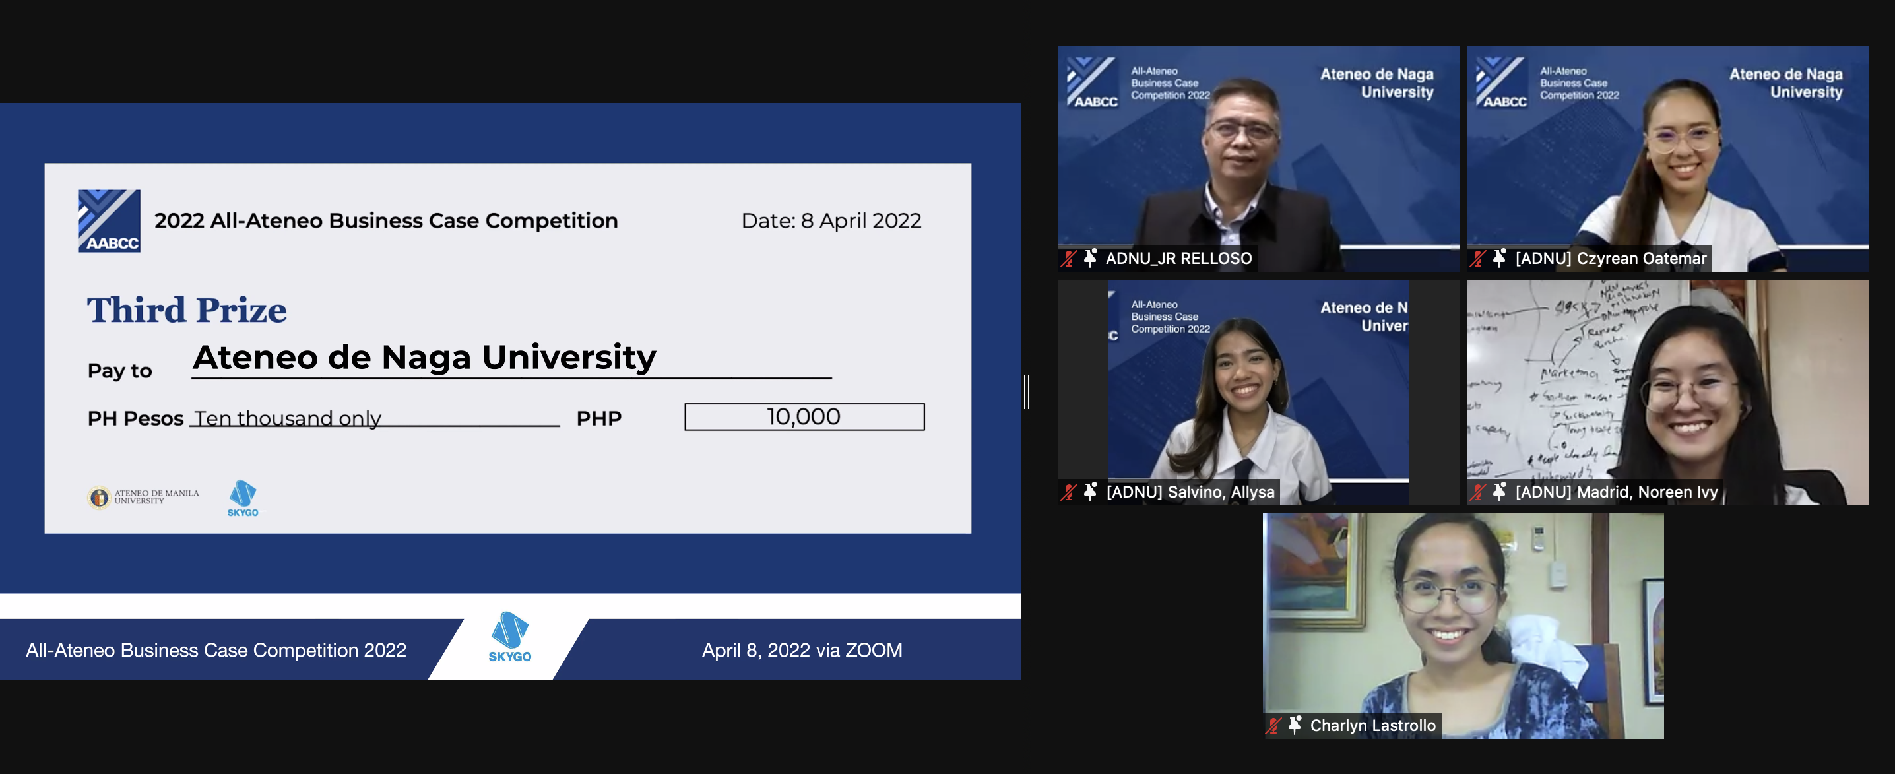This screenshot has width=1895, height=774.
Task: Unmute [ADNU] Salvino, Allysa's microphone
Action: click(x=1068, y=494)
